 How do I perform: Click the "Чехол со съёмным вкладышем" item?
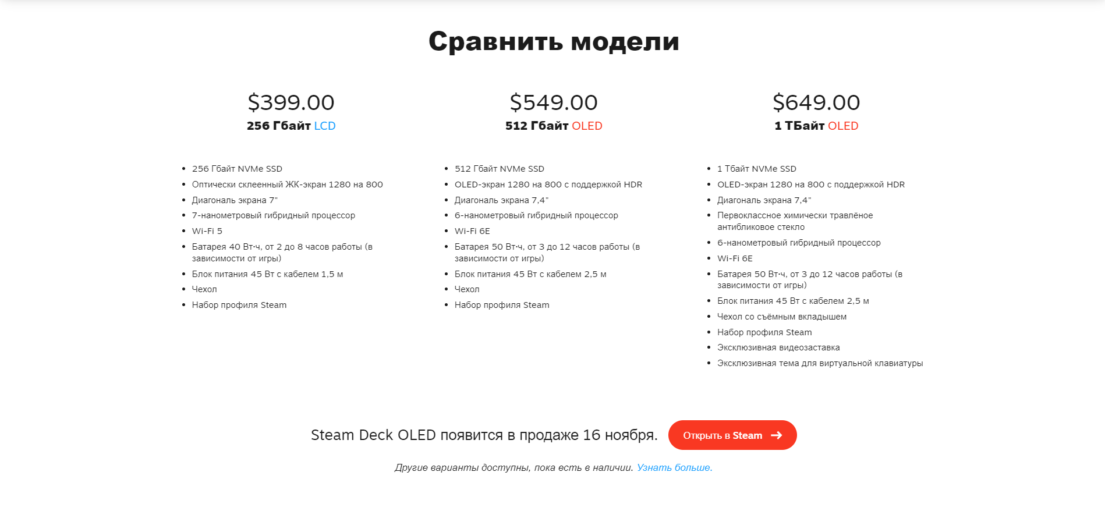(x=782, y=317)
